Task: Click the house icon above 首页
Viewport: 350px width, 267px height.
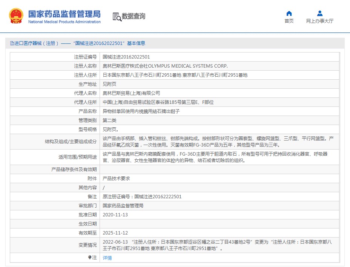Action: click(x=289, y=13)
